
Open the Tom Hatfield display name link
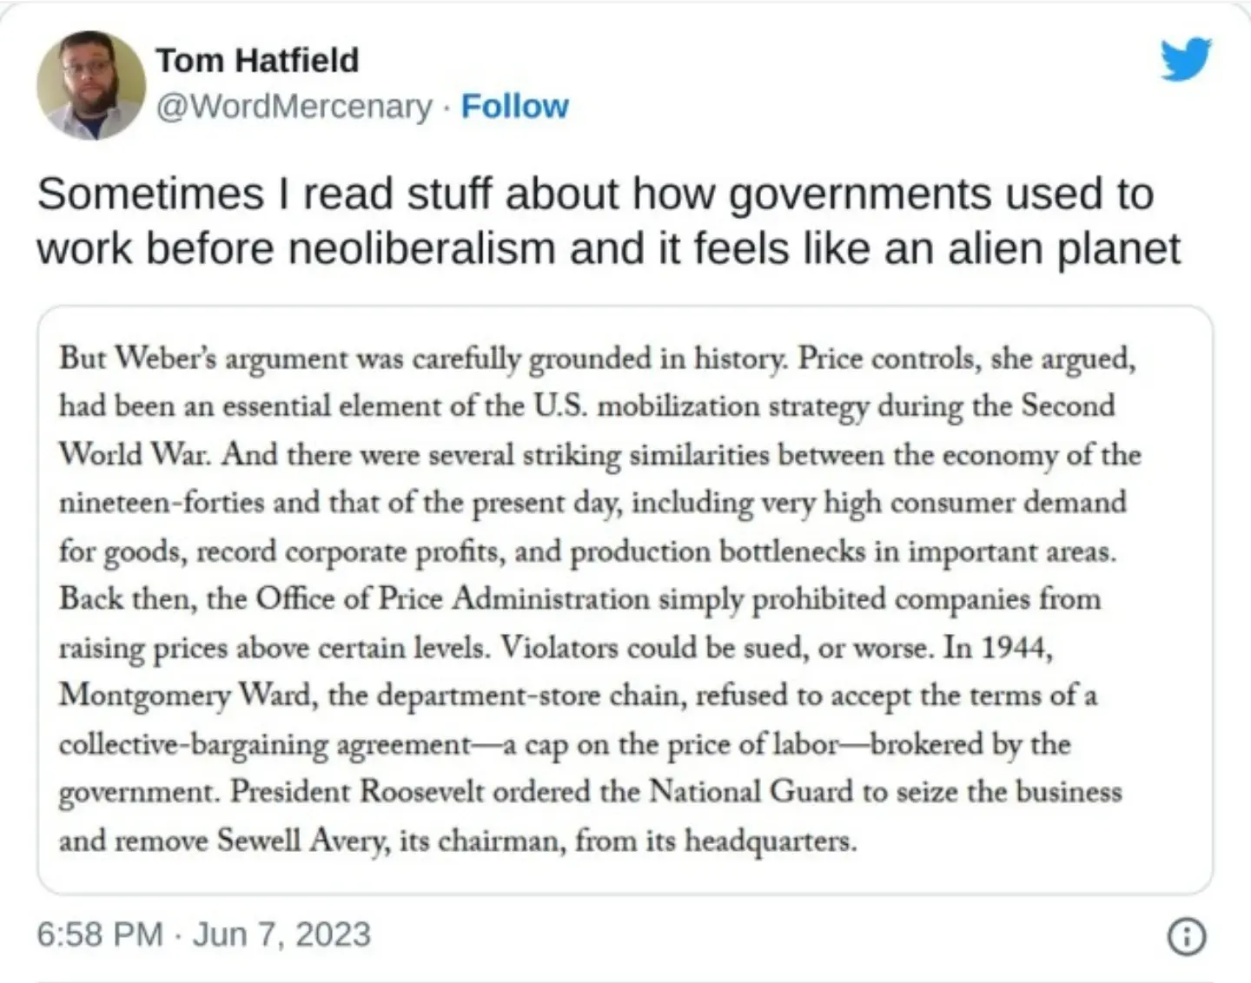(x=257, y=60)
